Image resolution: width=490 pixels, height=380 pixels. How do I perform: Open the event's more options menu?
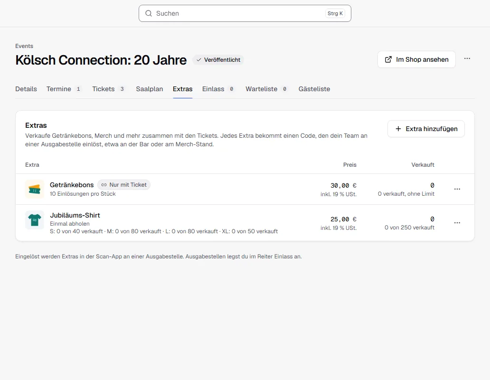coord(467,59)
